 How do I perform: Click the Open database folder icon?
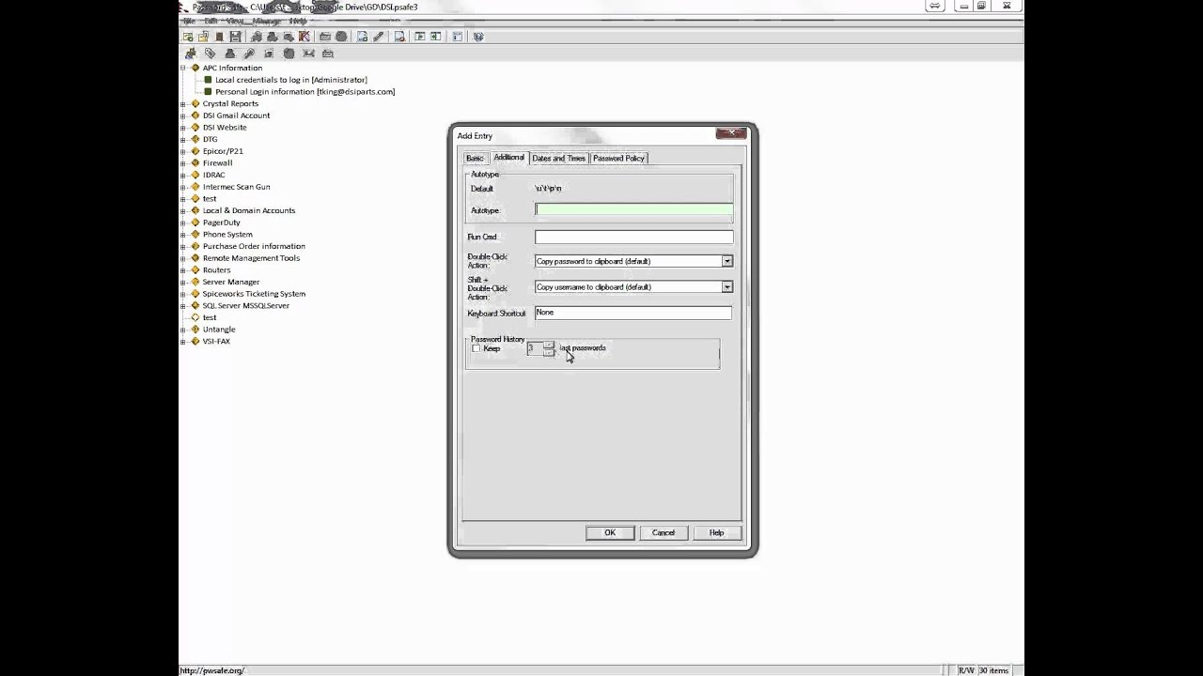pos(203,37)
